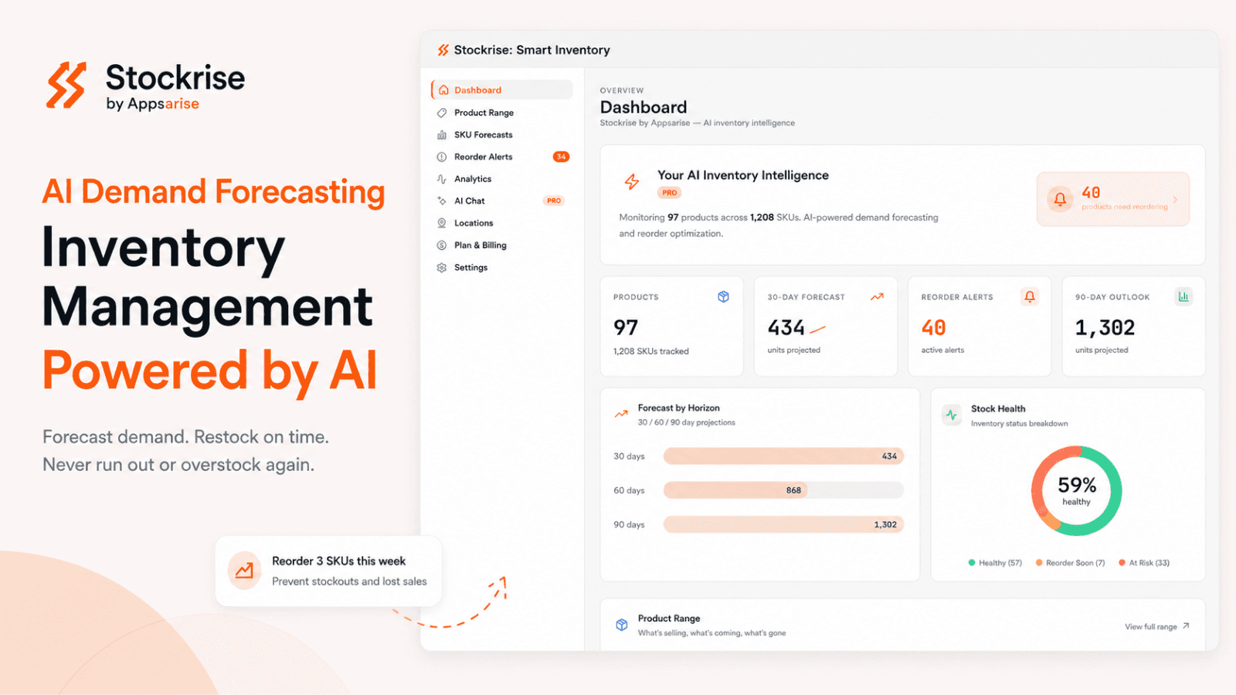Click the 34 badge on Reorder Alerts

click(x=562, y=157)
